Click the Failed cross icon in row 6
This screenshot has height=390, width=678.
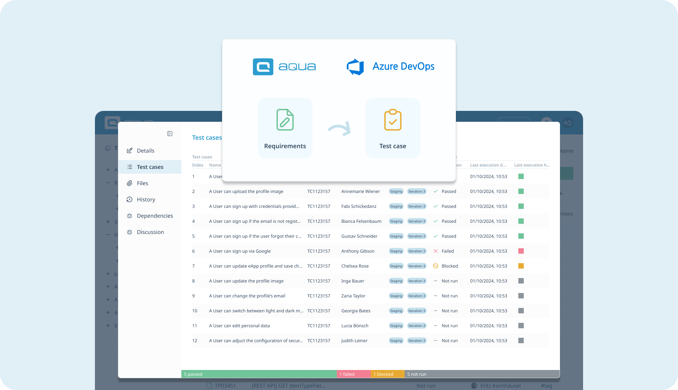click(436, 251)
